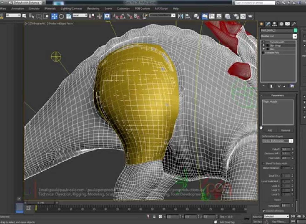Open the Modifier List dropdown
Screen dimensions: 306x224
[x=279, y=36]
